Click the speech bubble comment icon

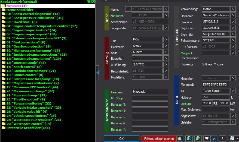point(207,139)
